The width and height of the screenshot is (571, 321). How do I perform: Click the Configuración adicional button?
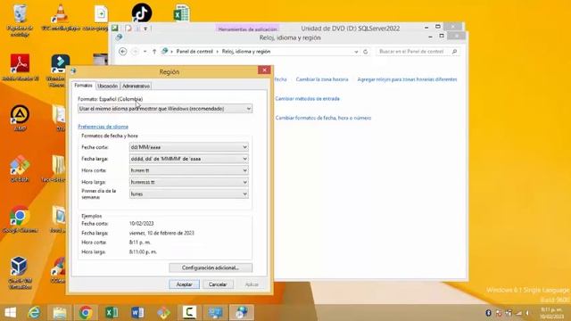[x=211, y=267]
